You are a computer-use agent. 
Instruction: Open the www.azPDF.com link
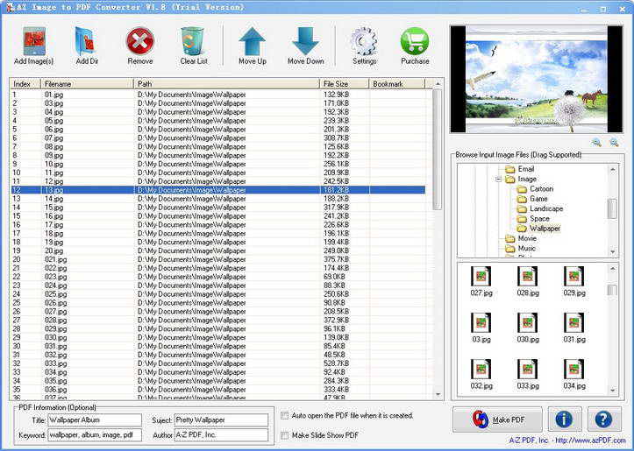pyautogui.click(x=591, y=440)
